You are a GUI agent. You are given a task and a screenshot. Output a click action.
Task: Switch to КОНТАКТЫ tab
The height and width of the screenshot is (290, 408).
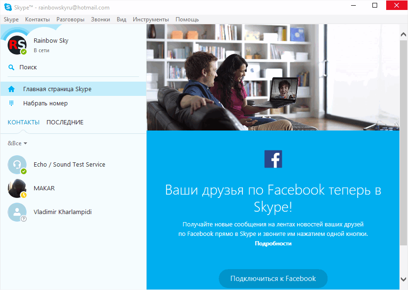coord(23,122)
